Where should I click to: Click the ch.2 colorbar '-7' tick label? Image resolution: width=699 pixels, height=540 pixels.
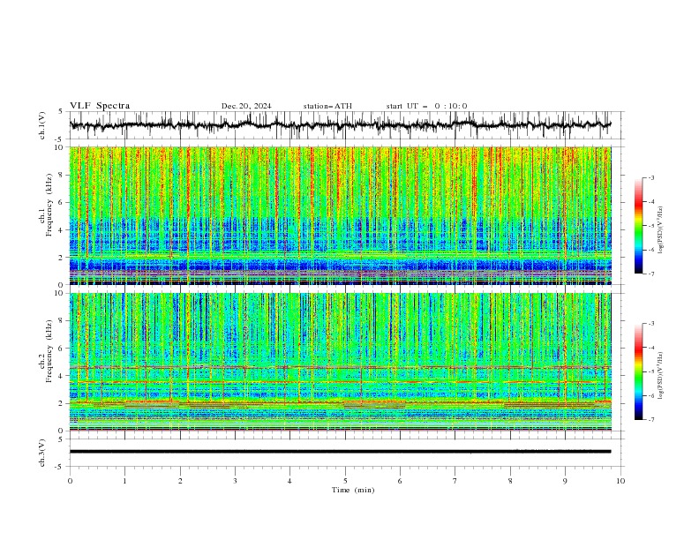[x=650, y=420]
